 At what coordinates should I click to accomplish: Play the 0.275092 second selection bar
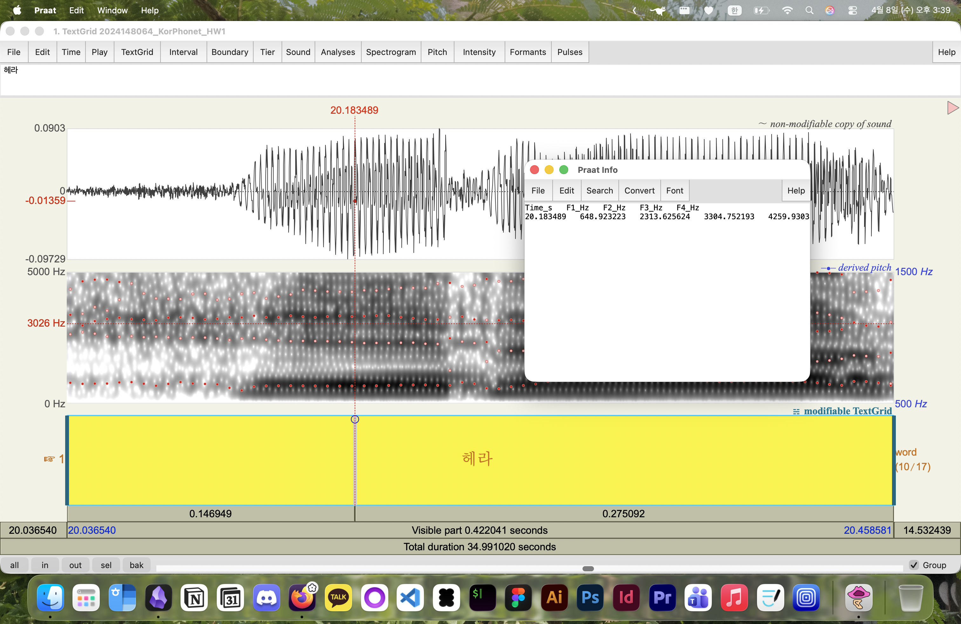623,513
